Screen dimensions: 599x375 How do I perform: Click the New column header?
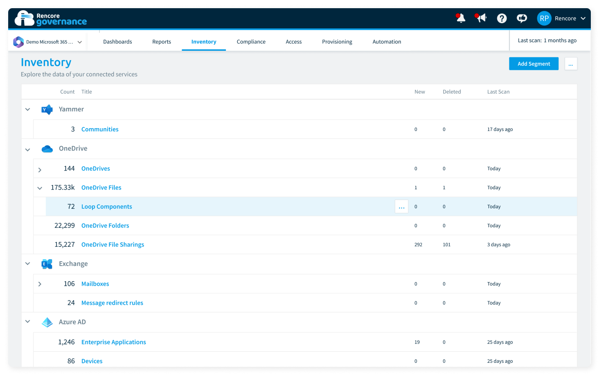point(420,92)
